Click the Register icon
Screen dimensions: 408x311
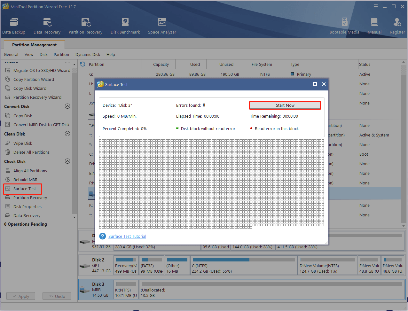pyautogui.click(x=397, y=26)
